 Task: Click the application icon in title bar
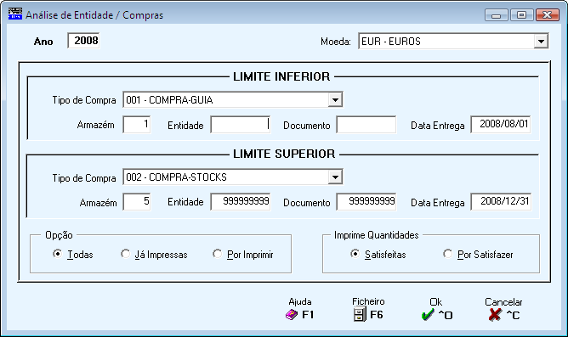tap(14, 14)
